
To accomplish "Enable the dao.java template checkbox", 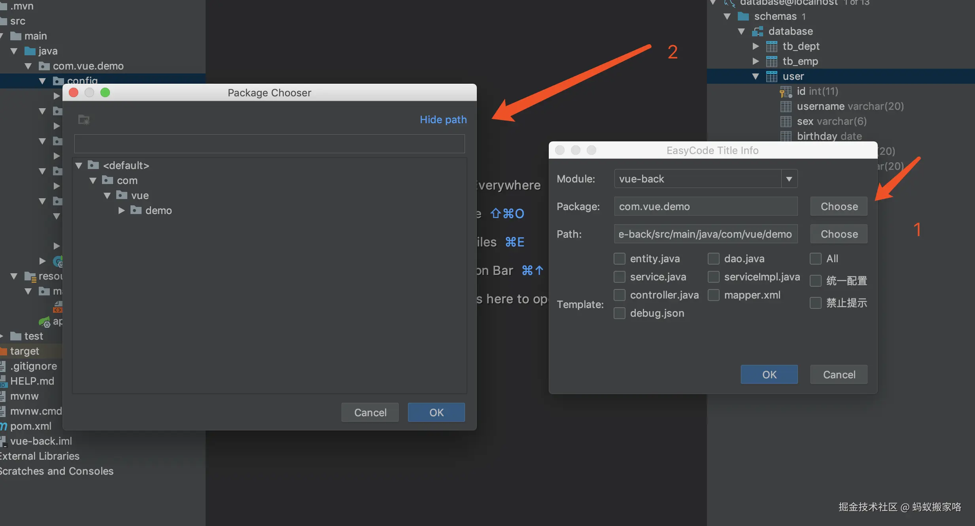I will tap(714, 259).
